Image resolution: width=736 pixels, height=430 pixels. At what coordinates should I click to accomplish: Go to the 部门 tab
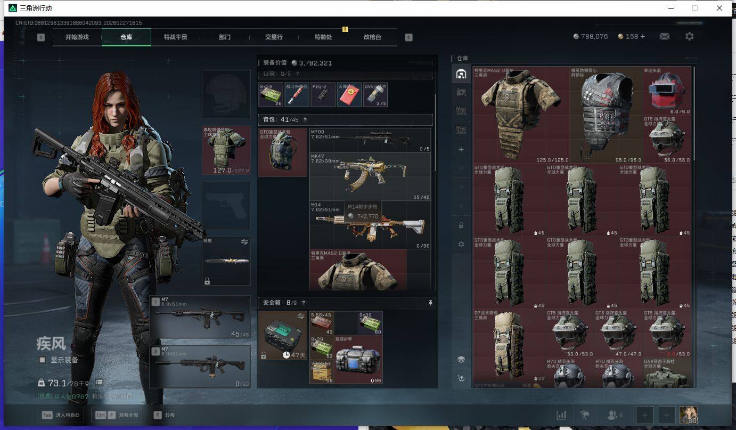pos(225,37)
